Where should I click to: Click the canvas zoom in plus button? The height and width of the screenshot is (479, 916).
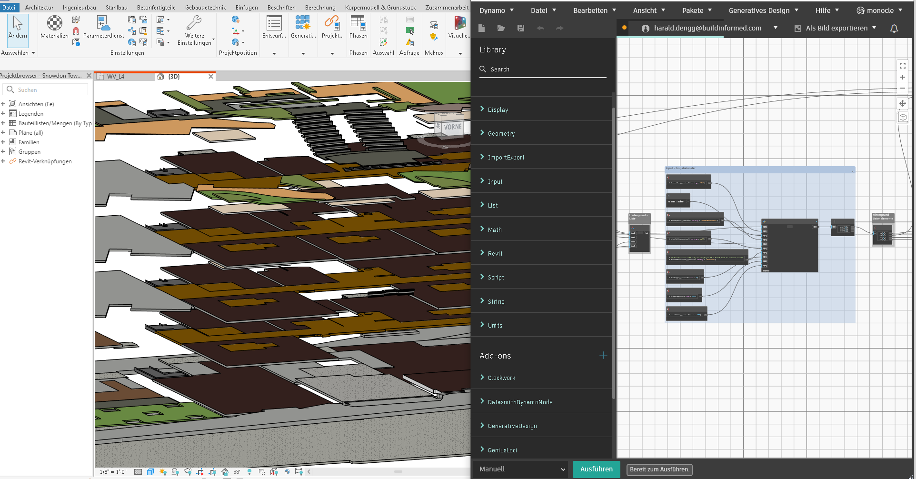(x=902, y=77)
